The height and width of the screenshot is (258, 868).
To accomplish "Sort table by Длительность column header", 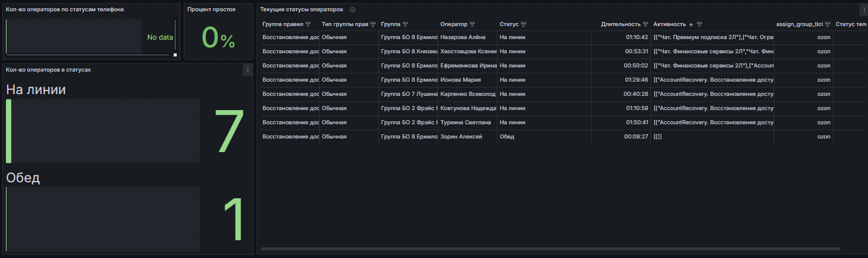I will 621,24.
